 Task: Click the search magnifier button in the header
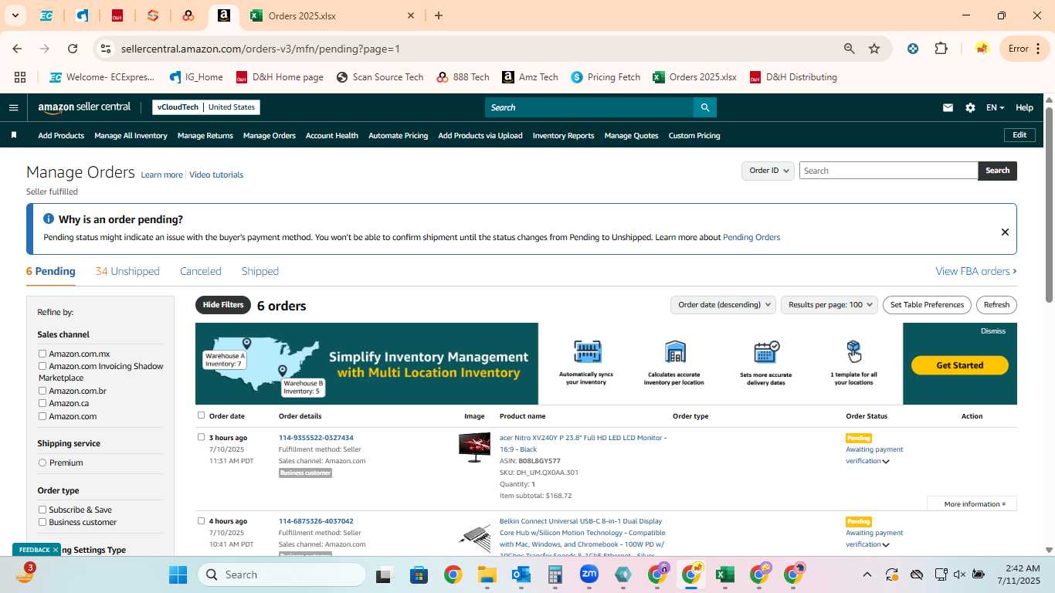704,107
